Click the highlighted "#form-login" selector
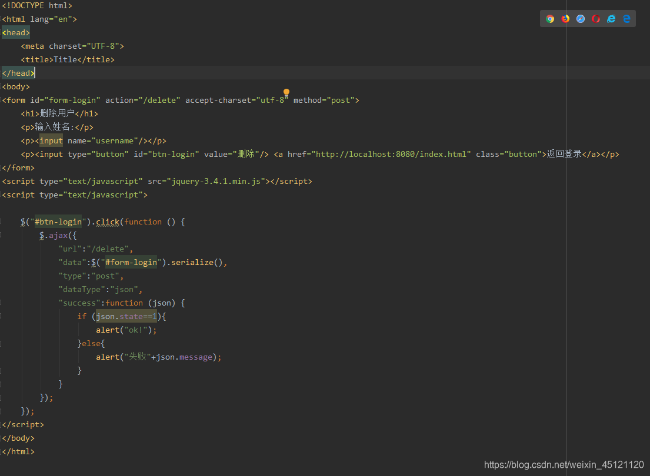The height and width of the screenshot is (476, 650). click(x=131, y=263)
